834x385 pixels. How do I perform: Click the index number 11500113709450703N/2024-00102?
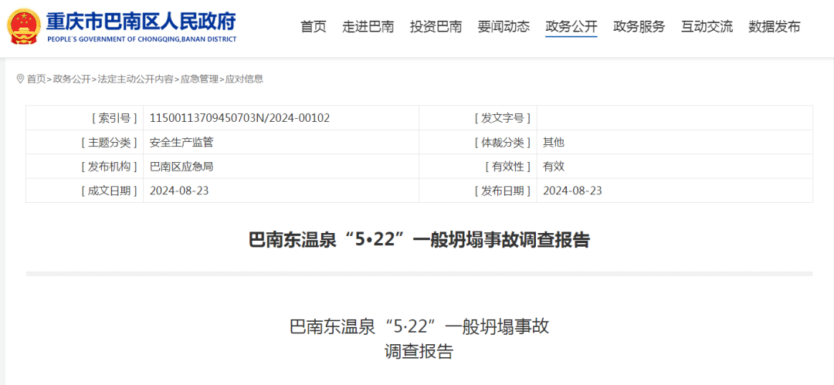[x=239, y=118]
